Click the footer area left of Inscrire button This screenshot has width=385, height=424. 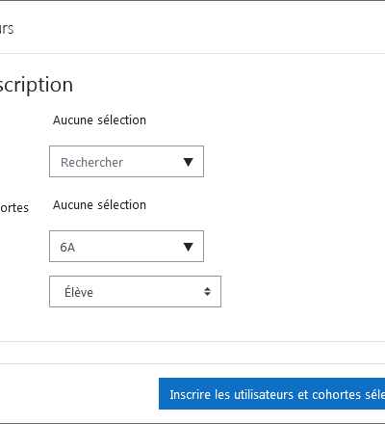pyautogui.click(x=79, y=393)
